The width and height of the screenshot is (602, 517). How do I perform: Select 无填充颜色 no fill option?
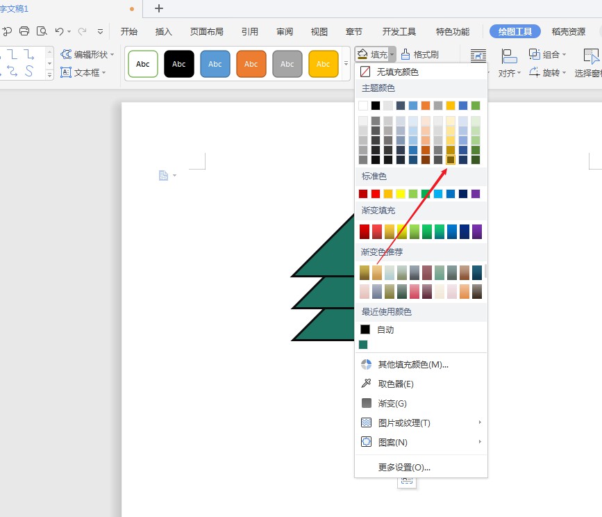tap(397, 72)
